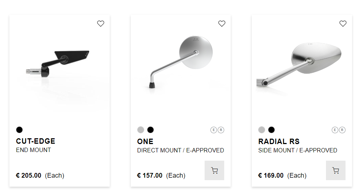The width and height of the screenshot is (360, 191).
Task: Favorite the CUT-EDGE mirror with heart icon
Action: click(101, 24)
